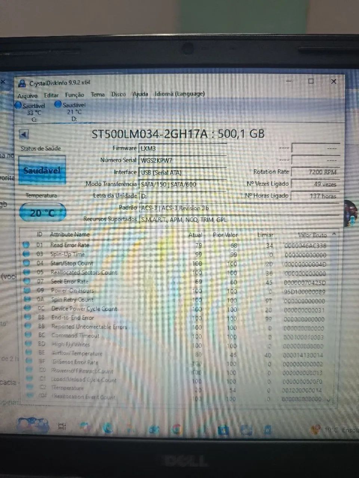Click the status circle for Reported Uncorrectable Errors
This screenshot has height=478, width=359.
(x=28, y=326)
